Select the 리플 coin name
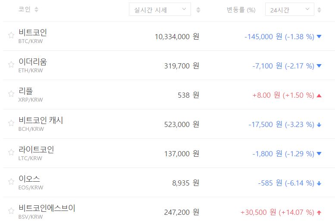Image resolution: width=335 pixels, height=223 pixels. pos(26,91)
